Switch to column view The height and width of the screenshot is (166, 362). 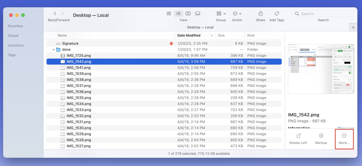click(188, 14)
